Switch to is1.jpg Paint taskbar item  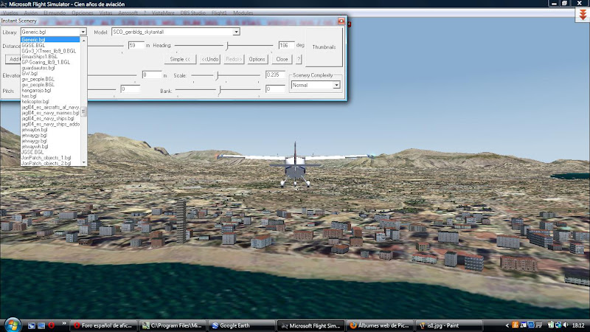point(449,325)
